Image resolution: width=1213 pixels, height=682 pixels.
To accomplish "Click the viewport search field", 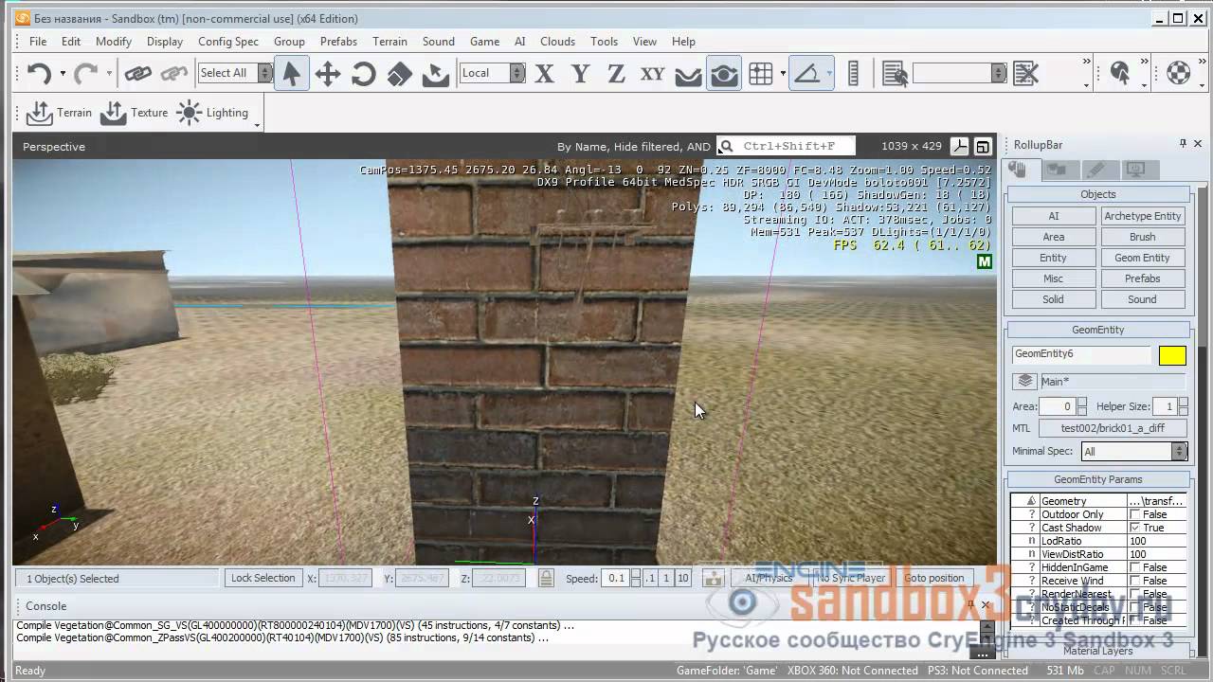I will (786, 146).
